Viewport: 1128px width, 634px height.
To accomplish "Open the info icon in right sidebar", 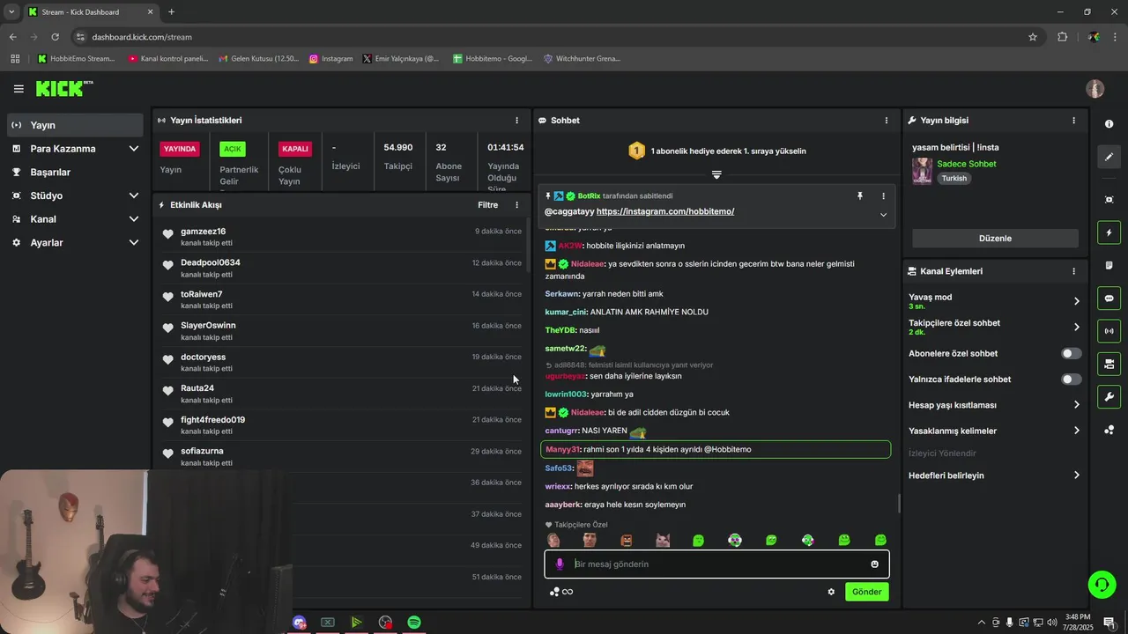I will click(1109, 124).
